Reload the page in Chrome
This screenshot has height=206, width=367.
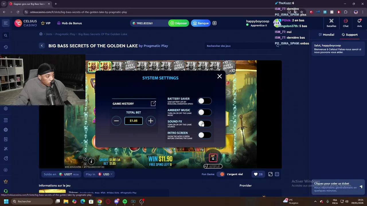tap(18, 12)
